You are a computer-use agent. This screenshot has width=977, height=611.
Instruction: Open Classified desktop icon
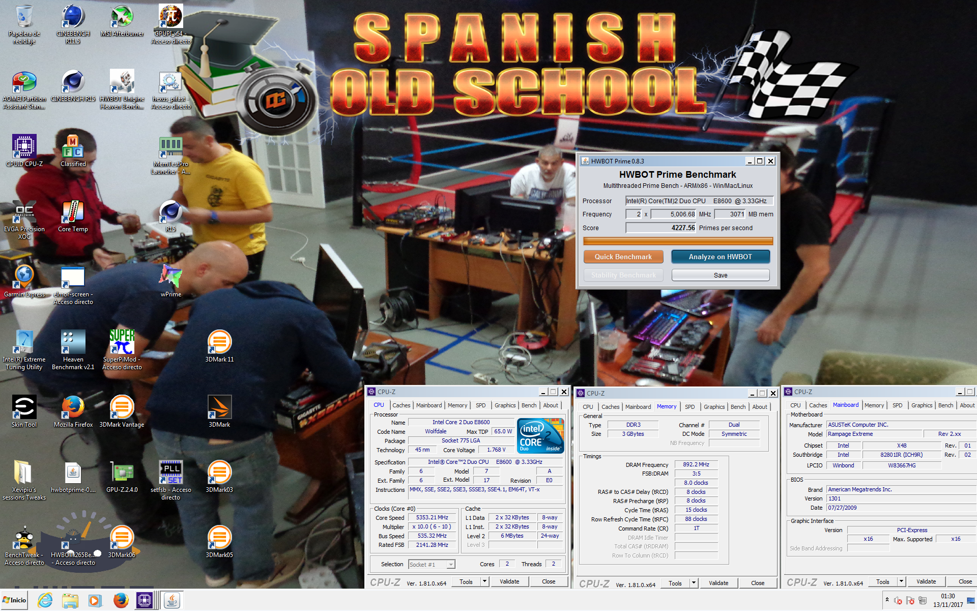[73, 151]
